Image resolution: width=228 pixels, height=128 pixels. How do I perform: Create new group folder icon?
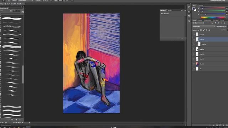pos(223,125)
